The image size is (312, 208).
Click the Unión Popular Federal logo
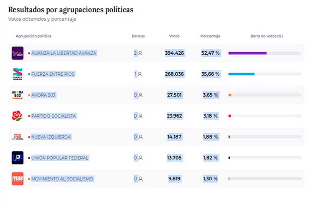click(x=18, y=158)
